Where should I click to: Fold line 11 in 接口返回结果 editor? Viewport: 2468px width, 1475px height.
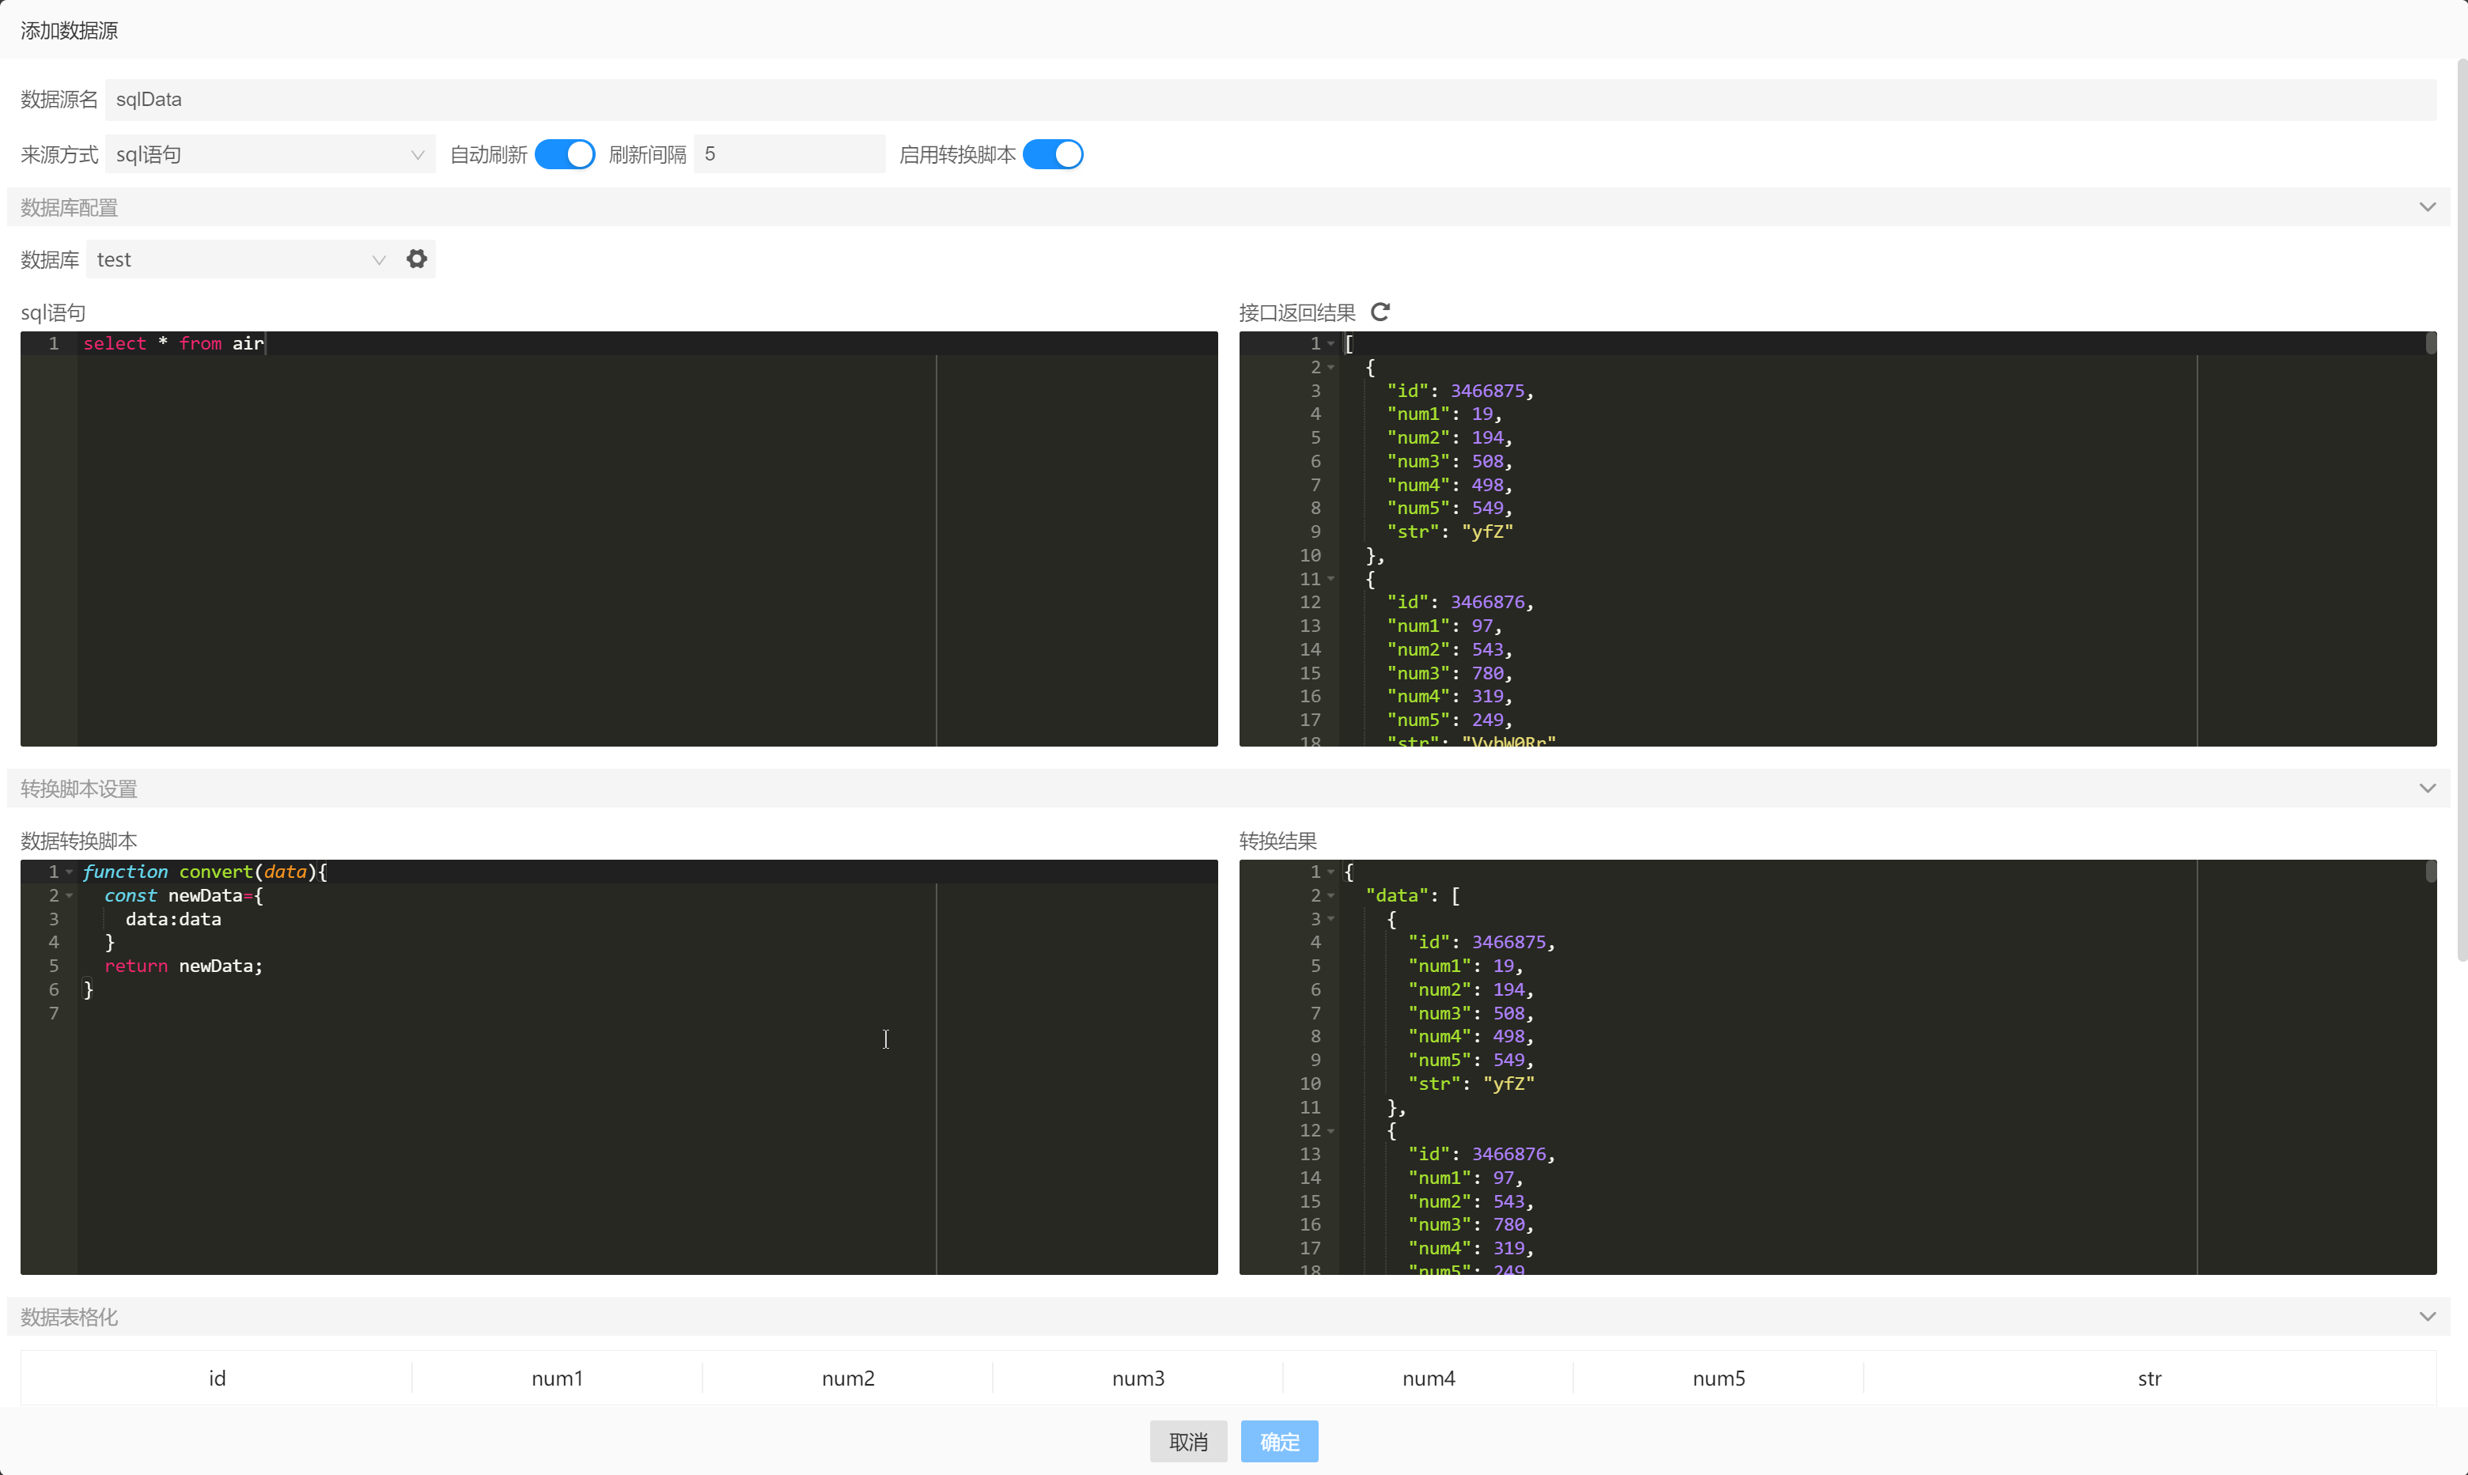[1331, 578]
